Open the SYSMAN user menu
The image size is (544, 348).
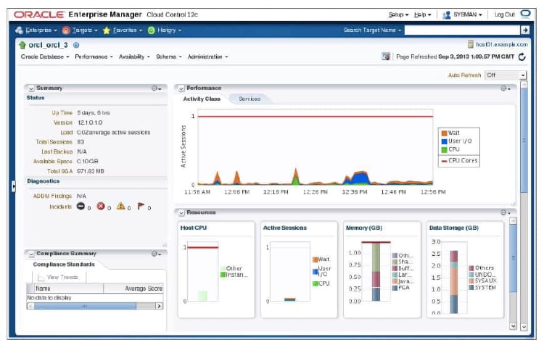click(467, 14)
